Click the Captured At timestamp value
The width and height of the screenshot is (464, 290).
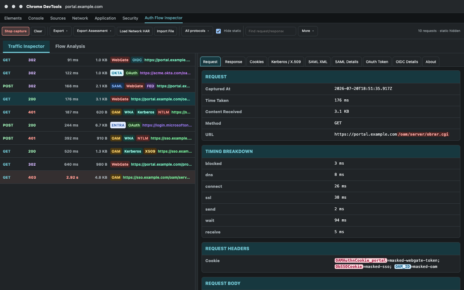(x=363, y=88)
